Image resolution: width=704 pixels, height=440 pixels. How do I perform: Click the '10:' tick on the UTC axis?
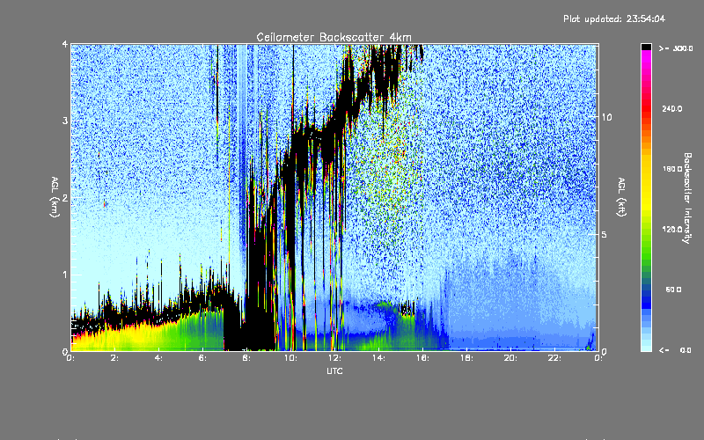click(x=290, y=358)
